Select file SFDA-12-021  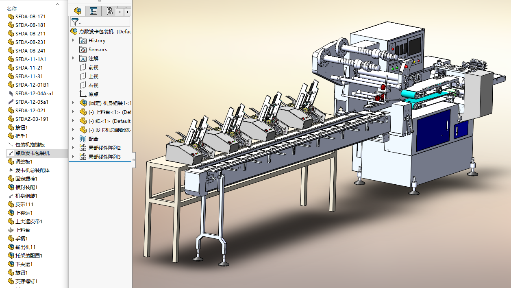[x=30, y=111]
